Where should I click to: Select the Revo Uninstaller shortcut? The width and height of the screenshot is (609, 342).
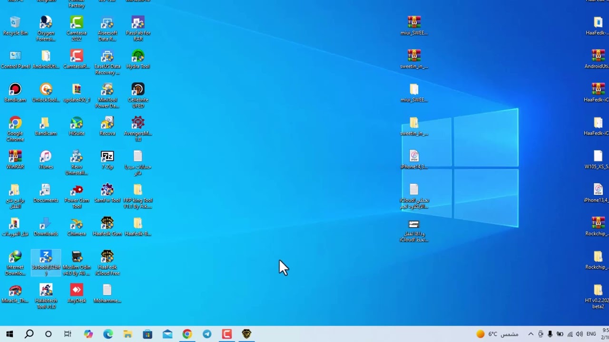[77, 162]
